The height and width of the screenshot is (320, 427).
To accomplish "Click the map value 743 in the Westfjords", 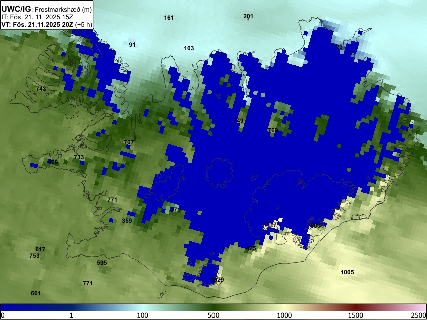I will 41,89.
